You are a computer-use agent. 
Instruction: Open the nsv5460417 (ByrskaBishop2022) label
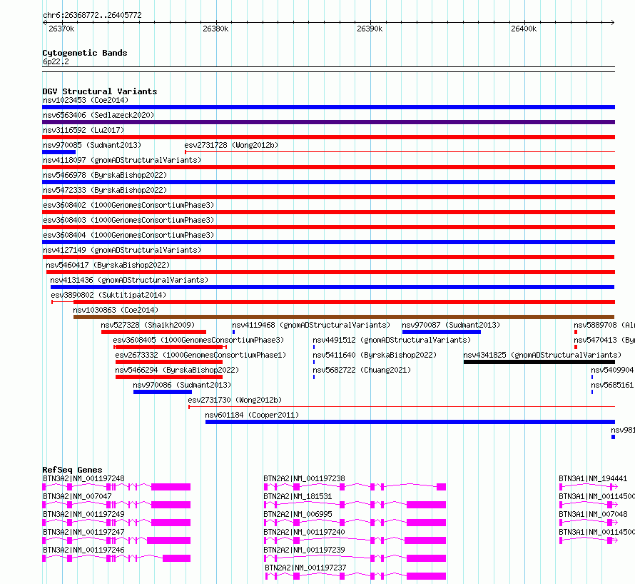pos(108,265)
